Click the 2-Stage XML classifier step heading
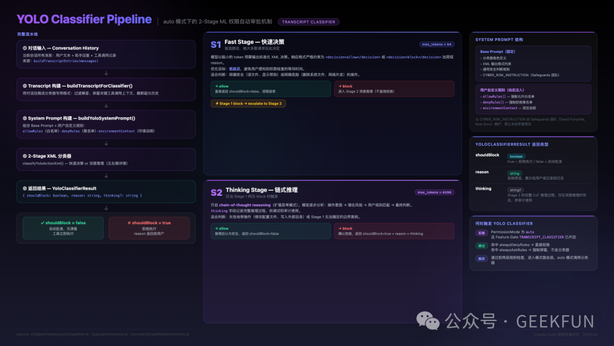 (47, 156)
